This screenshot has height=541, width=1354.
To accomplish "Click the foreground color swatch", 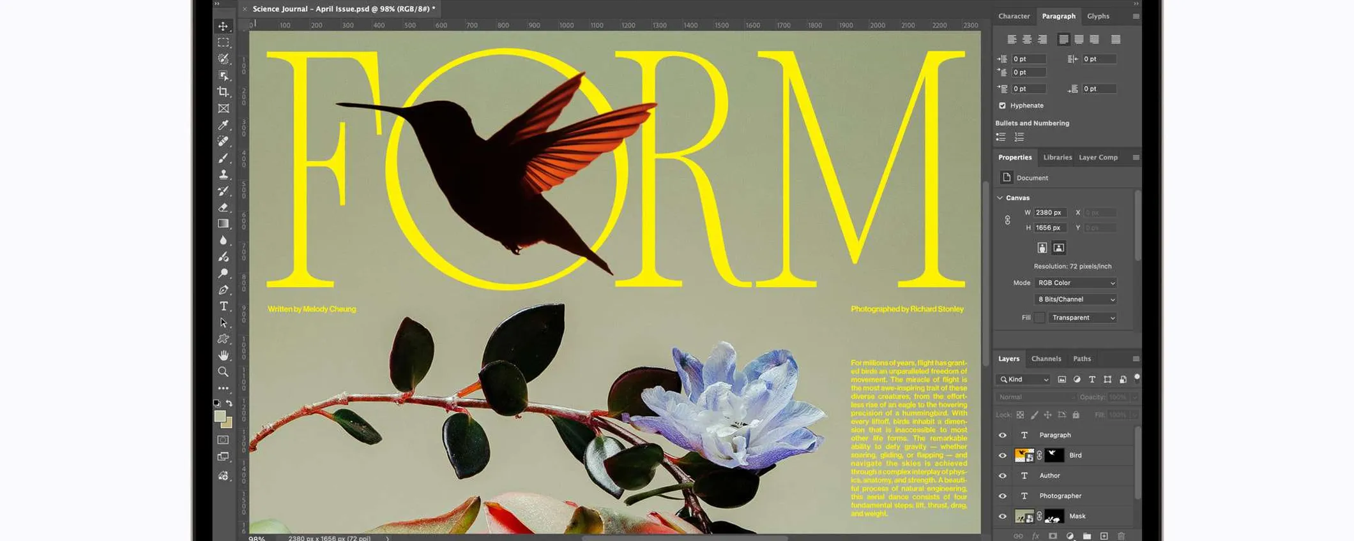I will (220, 417).
